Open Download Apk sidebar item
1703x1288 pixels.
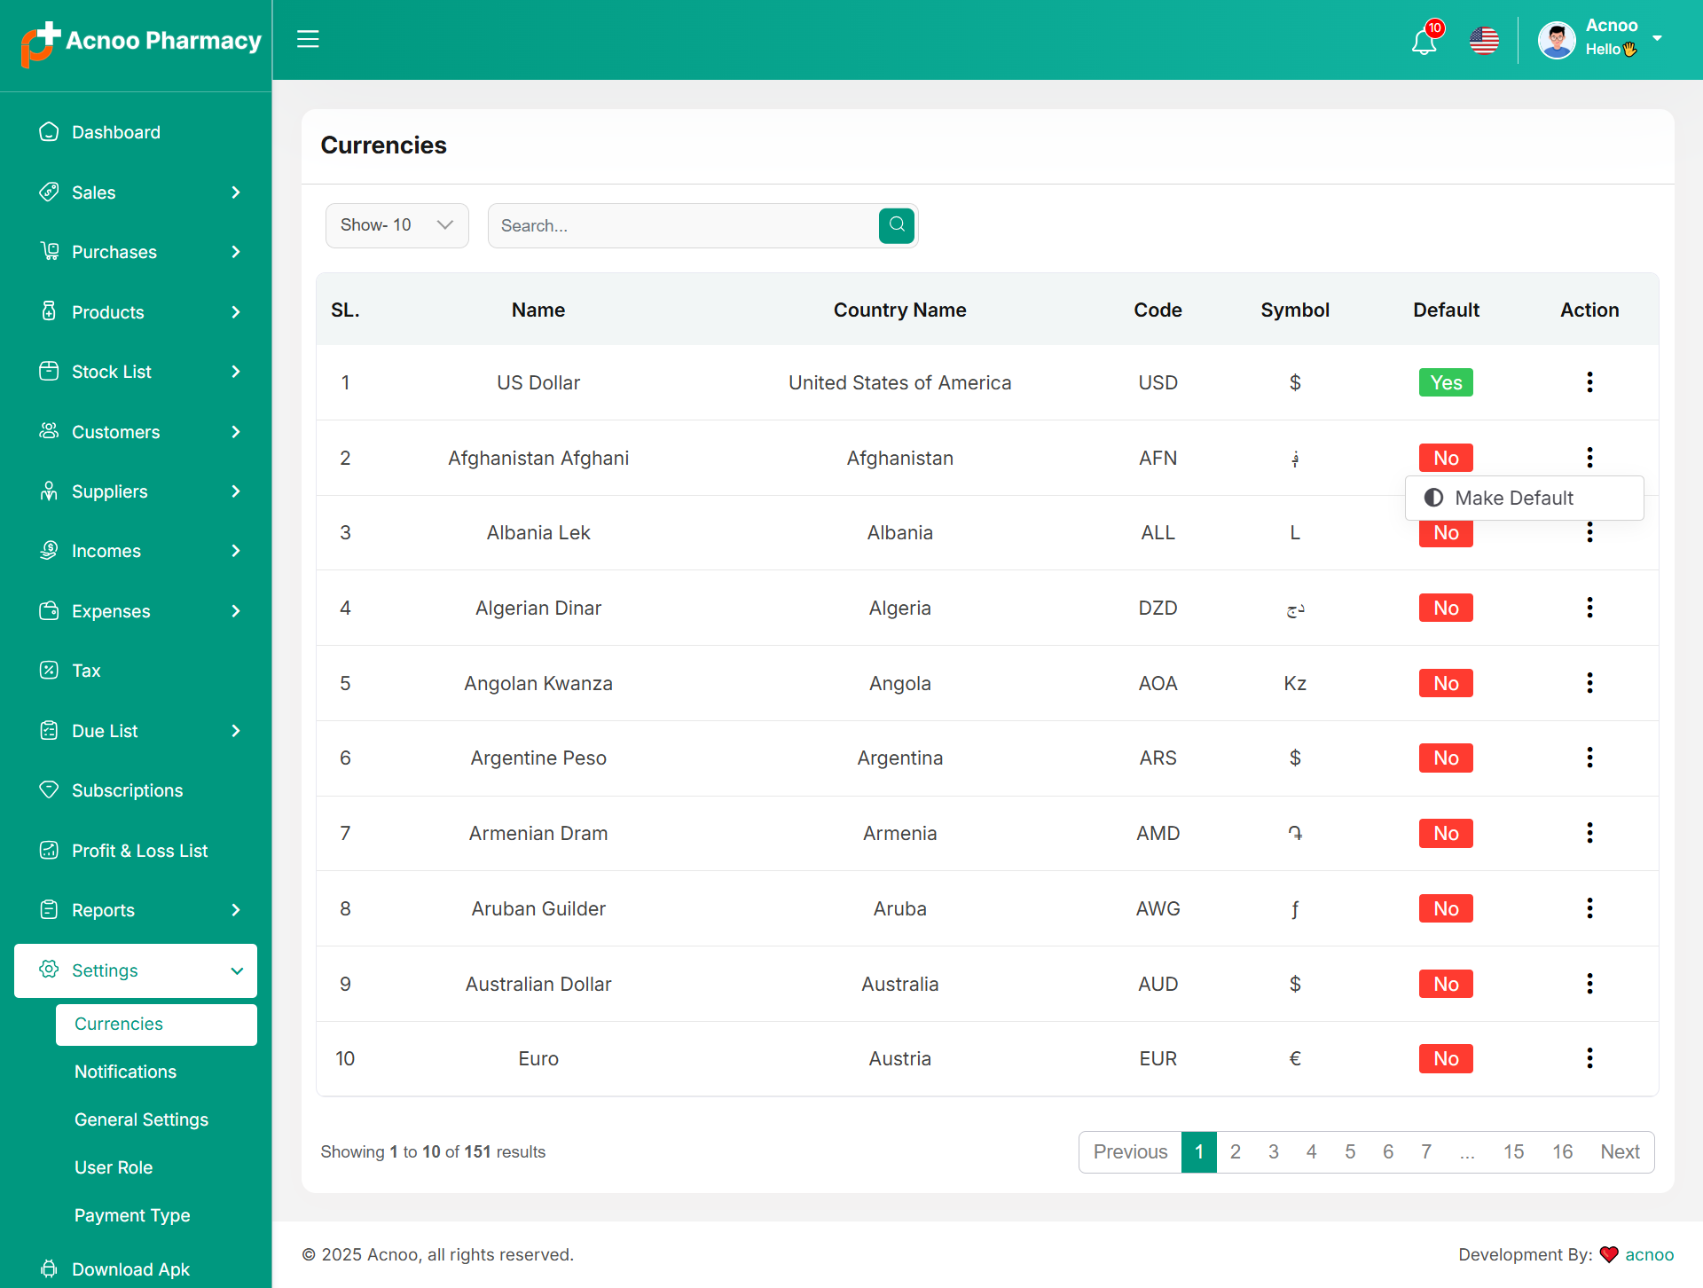click(130, 1268)
